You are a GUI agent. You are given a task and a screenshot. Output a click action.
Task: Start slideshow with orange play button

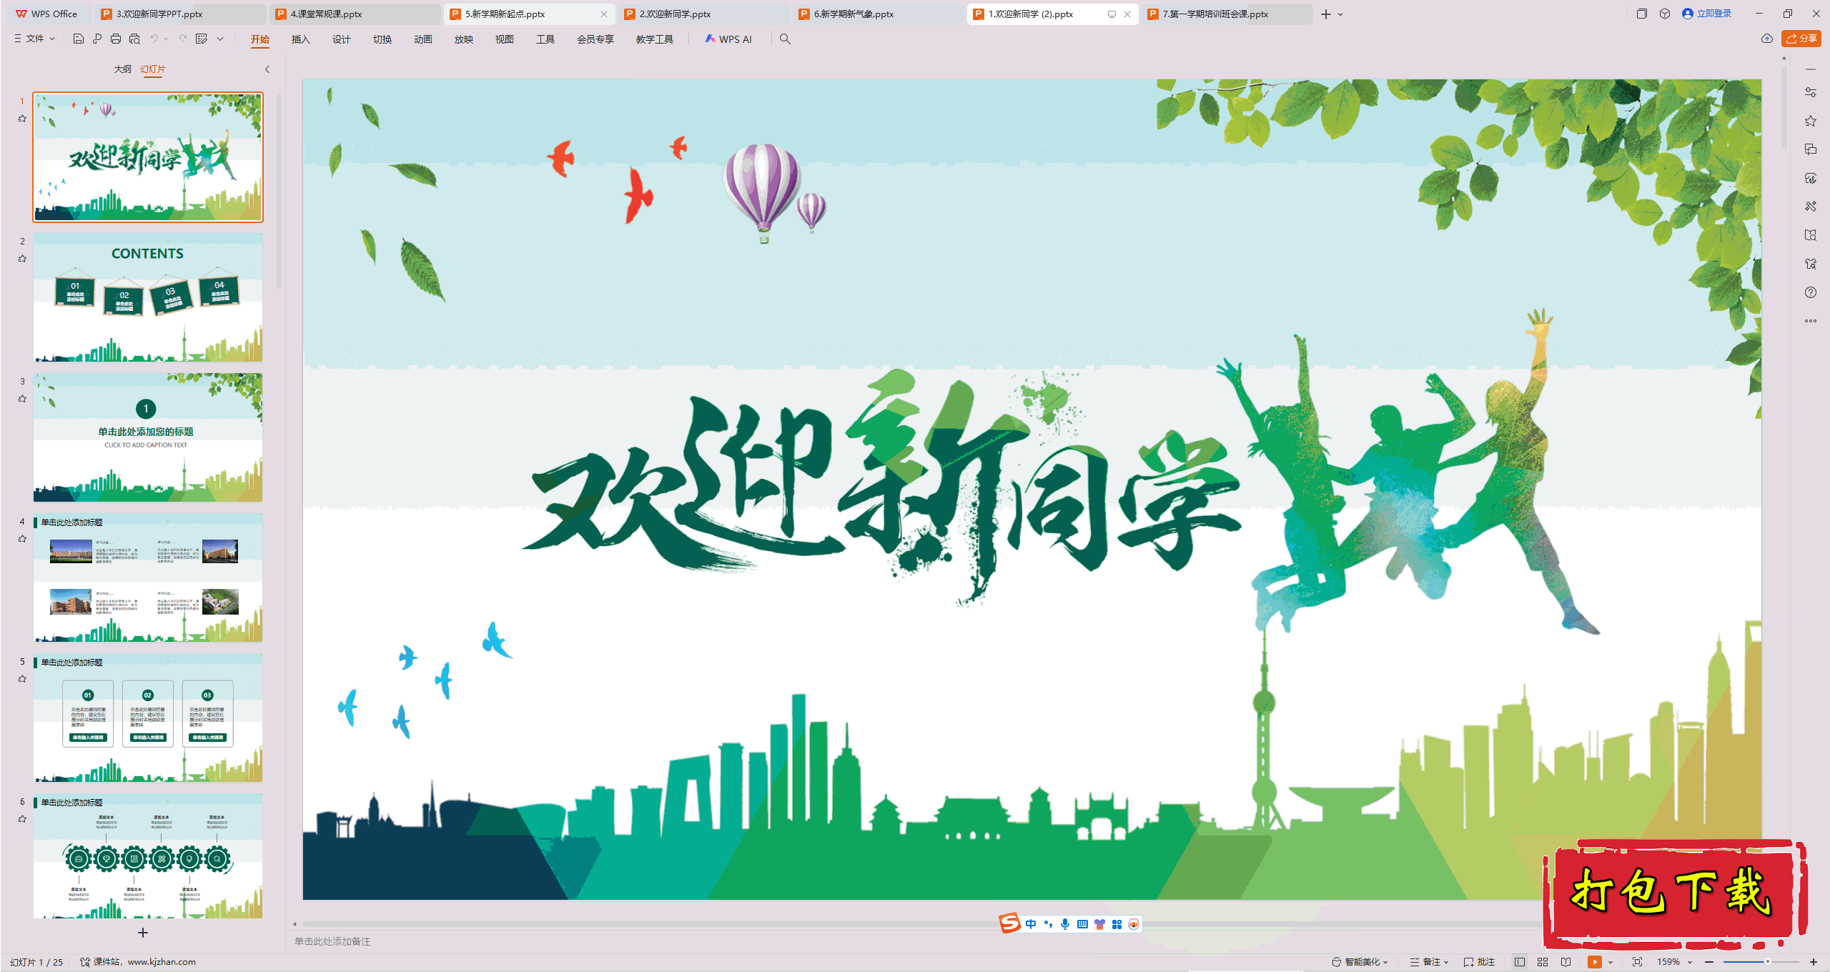[x=1595, y=962]
